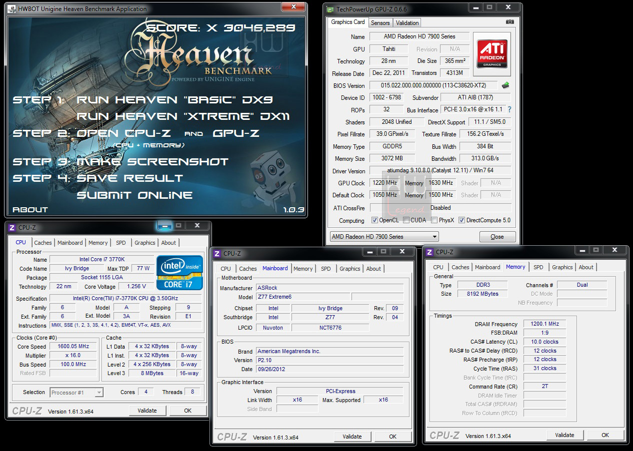Click Save Result in the Heaven window

(x=130, y=178)
